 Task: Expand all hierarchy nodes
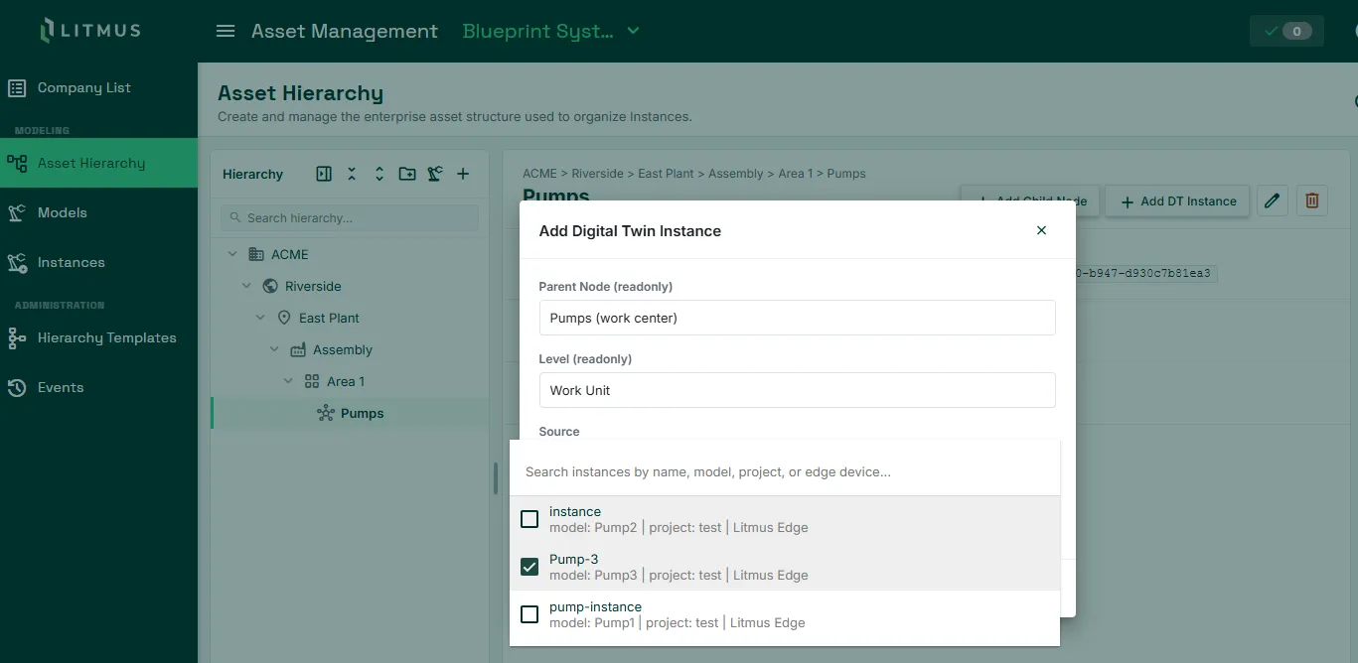point(379,174)
